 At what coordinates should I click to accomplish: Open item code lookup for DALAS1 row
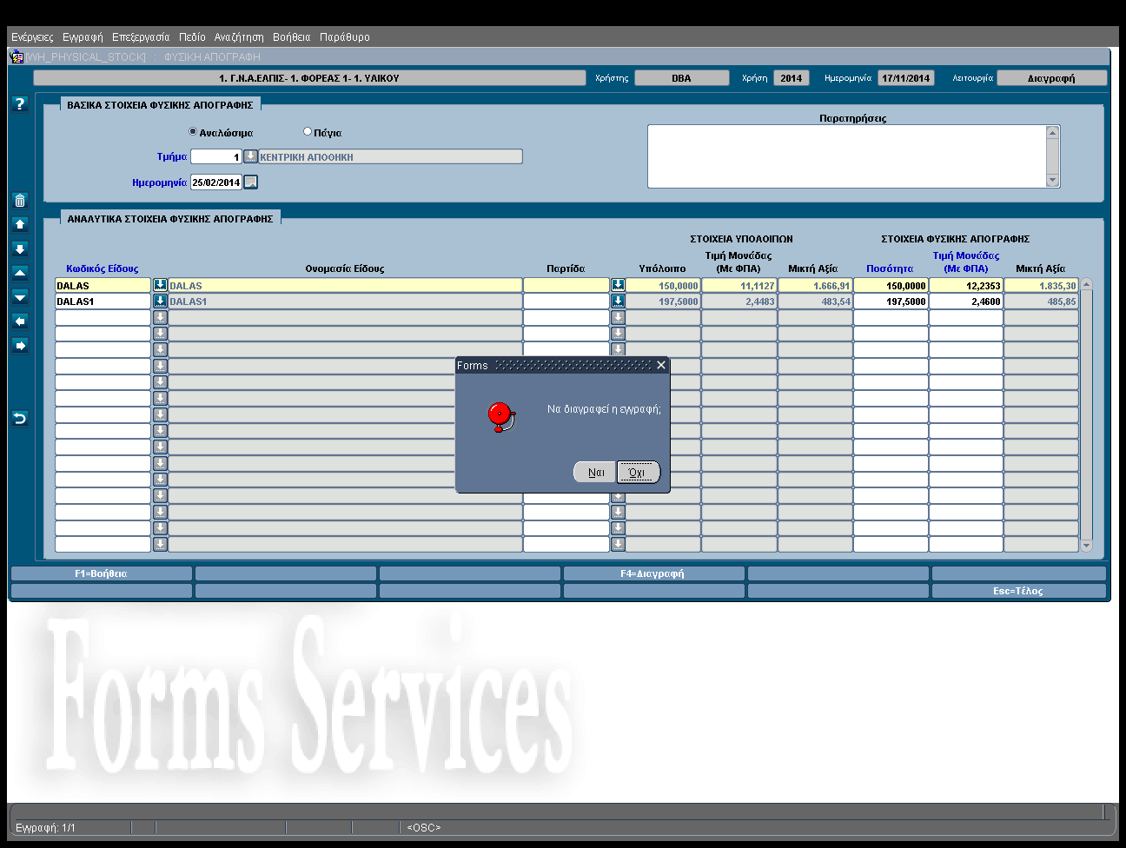click(160, 301)
